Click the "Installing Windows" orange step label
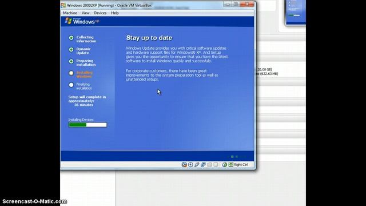The height and width of the screenshot is (206, 366). pyautogui.click(x=85, y=74)
